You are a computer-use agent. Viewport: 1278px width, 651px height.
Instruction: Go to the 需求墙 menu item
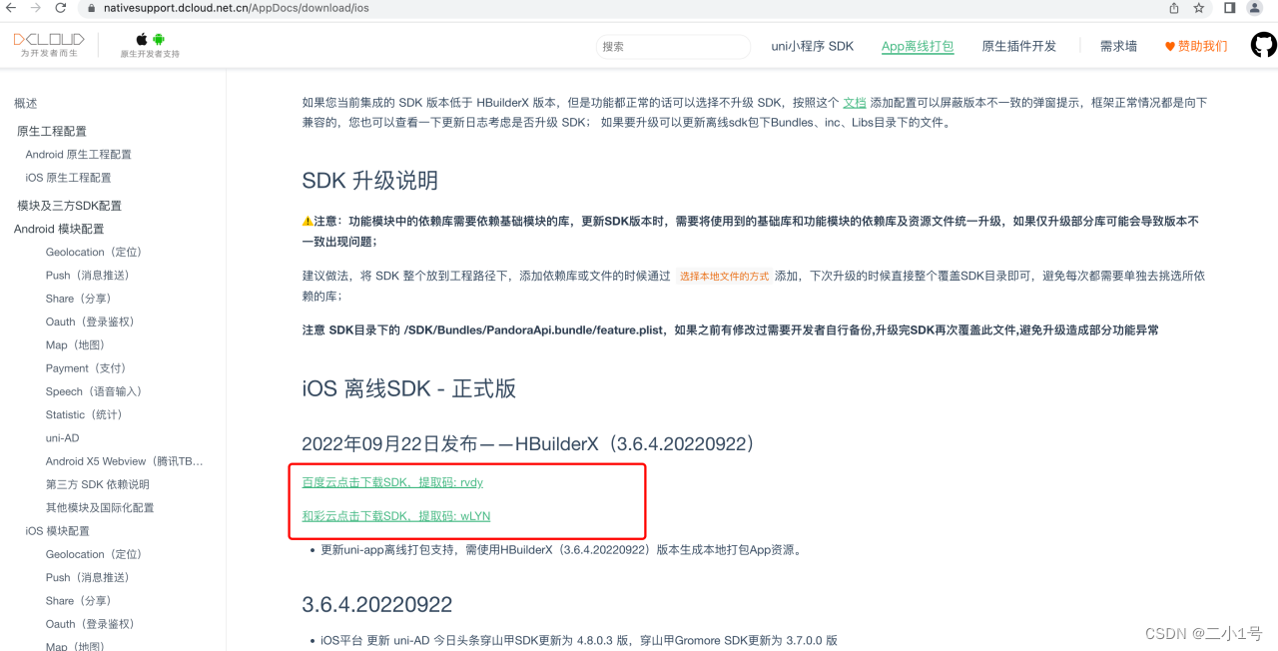pyautogui.click(x=1118, y=46)
